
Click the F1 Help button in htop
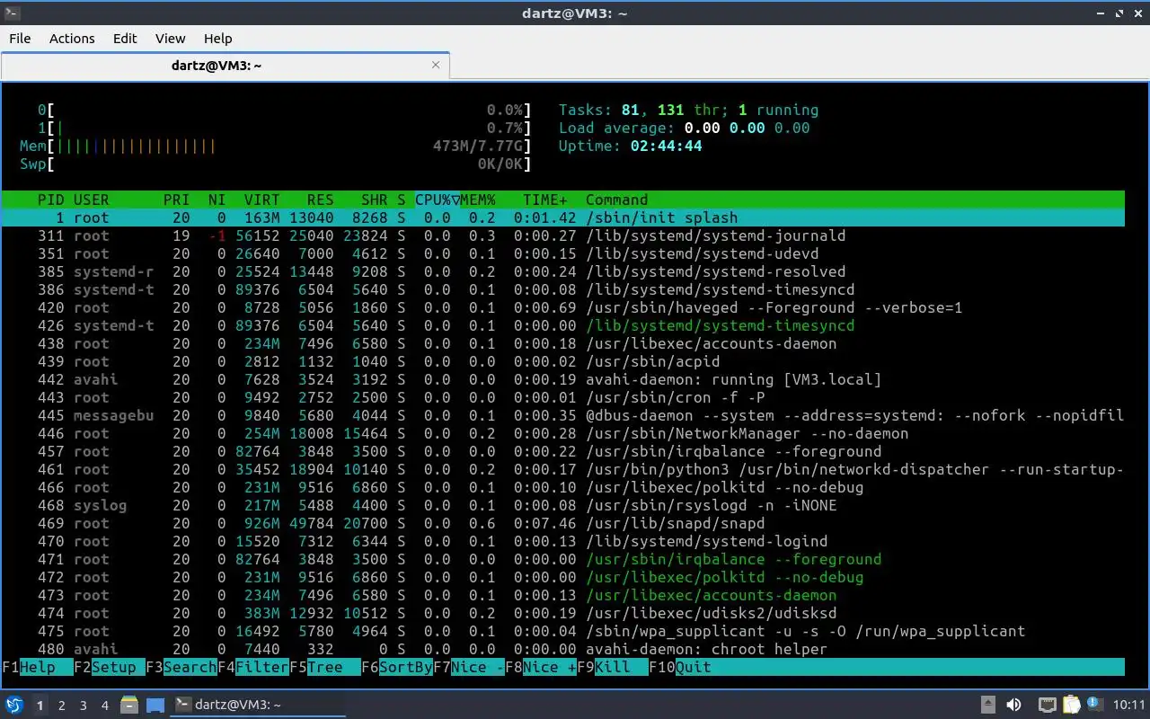point(38,667)
